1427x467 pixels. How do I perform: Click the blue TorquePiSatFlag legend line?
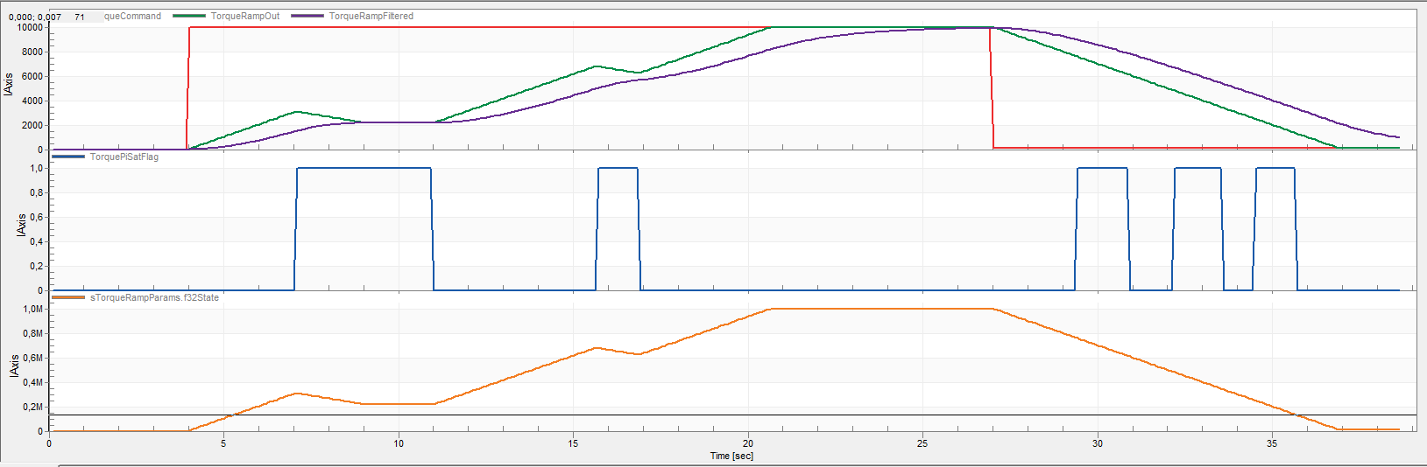coord(68,157)
